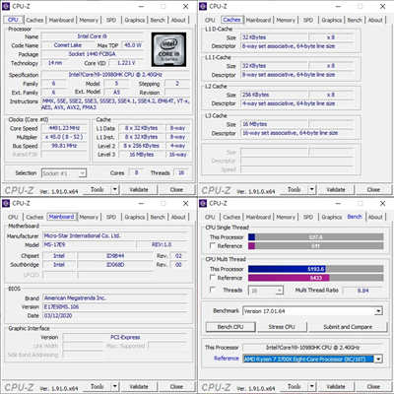Open Tools dropdown arrow in the Bench window
This screenshot has width=394, height=394.
tap(311, 386)
